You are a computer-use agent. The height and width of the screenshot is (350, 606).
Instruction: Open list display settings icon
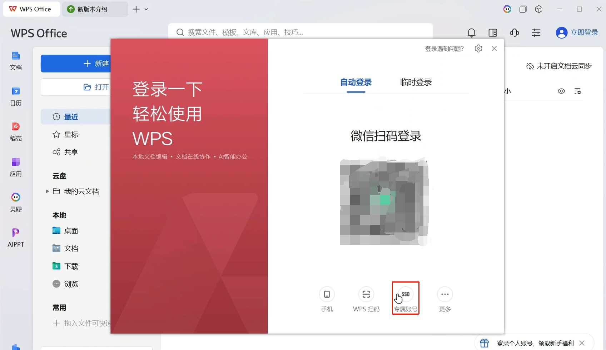577,91
